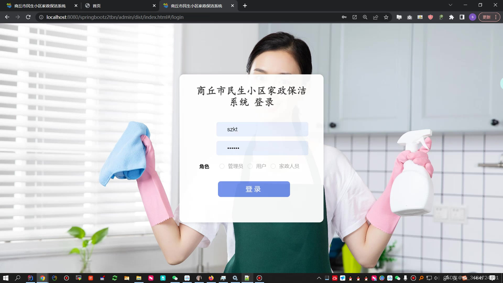Select the 管理员 role radio button
503x283 pixels.
(x=222, y=166)
